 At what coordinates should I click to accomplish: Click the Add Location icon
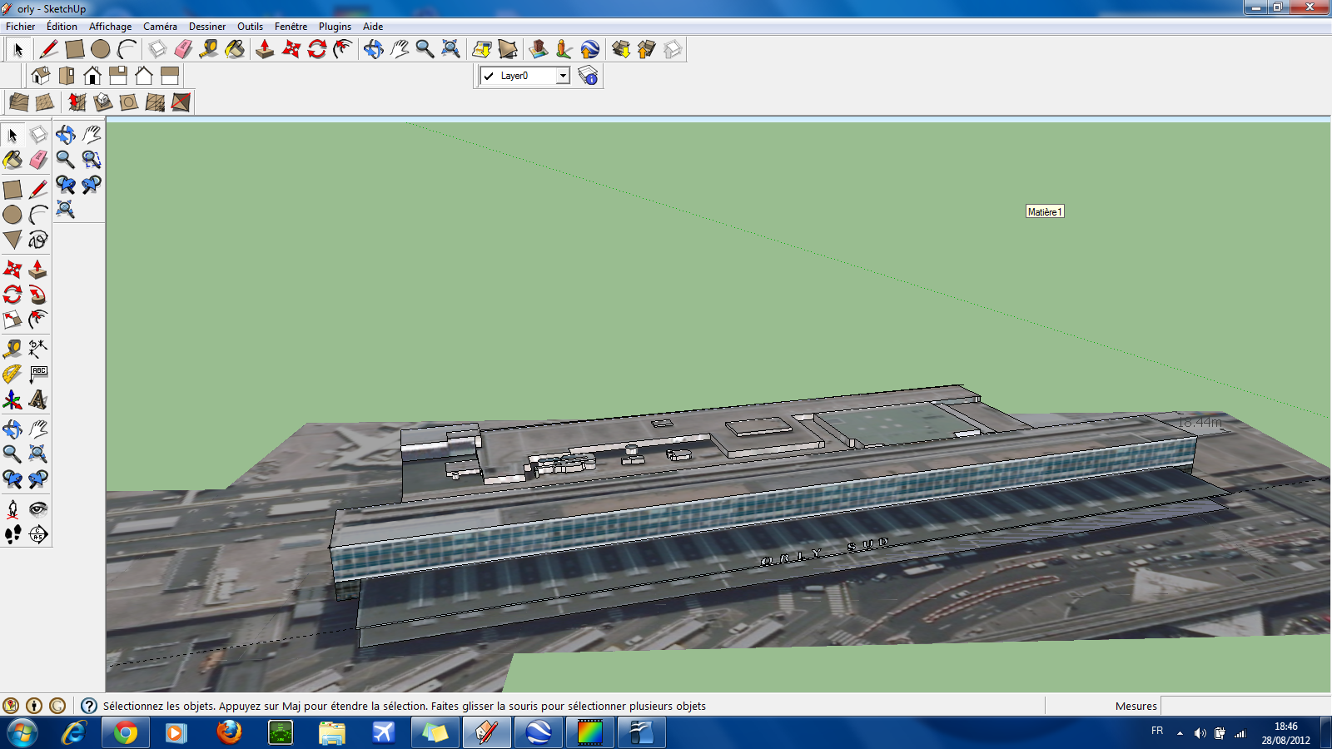482,49
